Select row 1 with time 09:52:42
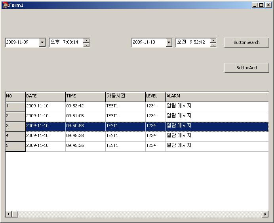The height and width of the screenshot is (223, 274). click(x=85, y=106)
